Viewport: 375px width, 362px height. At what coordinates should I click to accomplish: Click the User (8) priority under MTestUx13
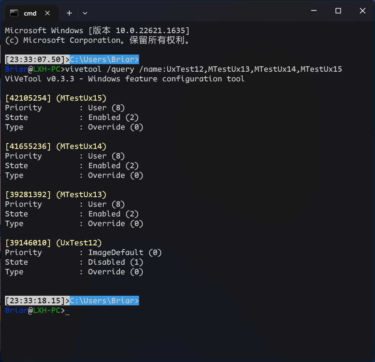click(106, 205)
